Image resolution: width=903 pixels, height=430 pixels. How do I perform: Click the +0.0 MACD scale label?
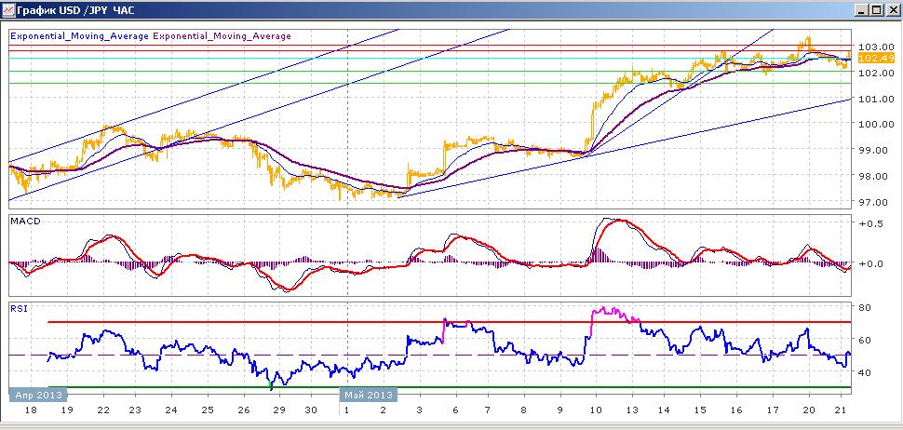coord(869,263)
